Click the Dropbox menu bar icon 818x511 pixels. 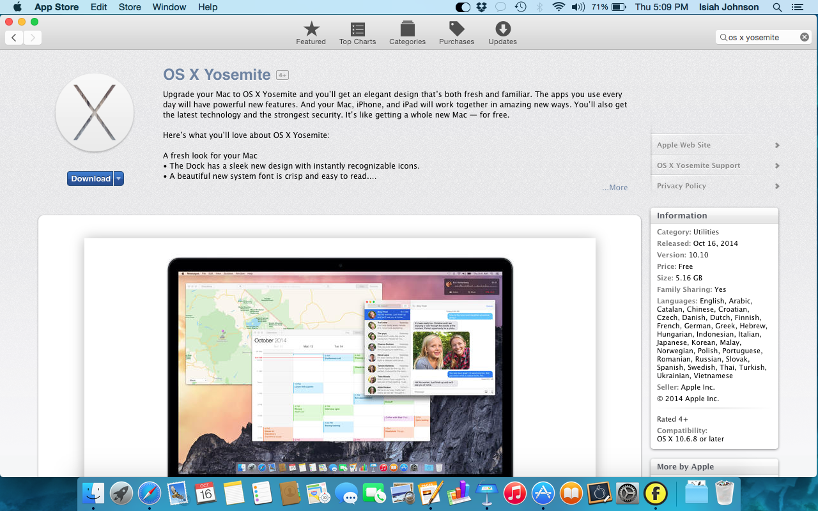[482, 7]
